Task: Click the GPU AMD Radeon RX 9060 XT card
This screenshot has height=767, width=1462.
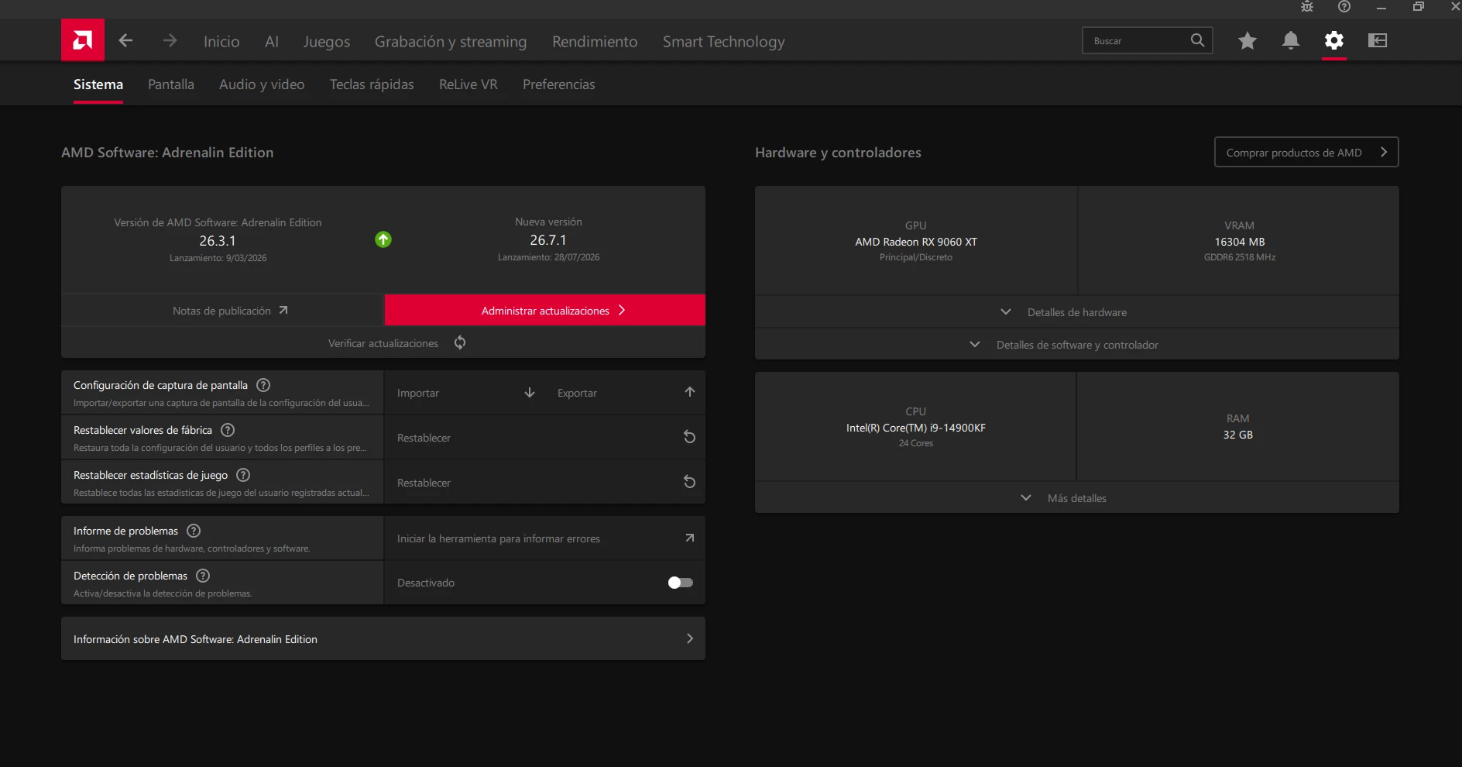Action: pos(916,241)
